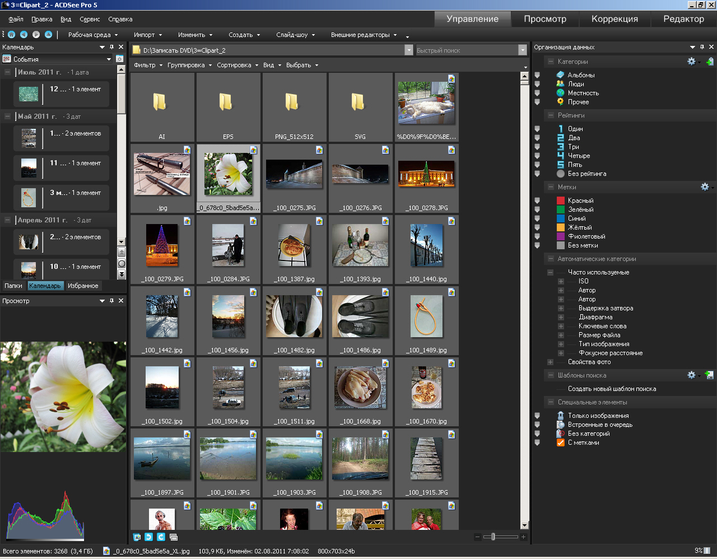Open the Группировка button

click(189, 65)
